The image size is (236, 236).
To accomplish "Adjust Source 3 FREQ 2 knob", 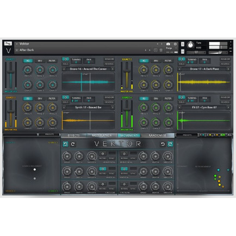I will tap(40, 108).
